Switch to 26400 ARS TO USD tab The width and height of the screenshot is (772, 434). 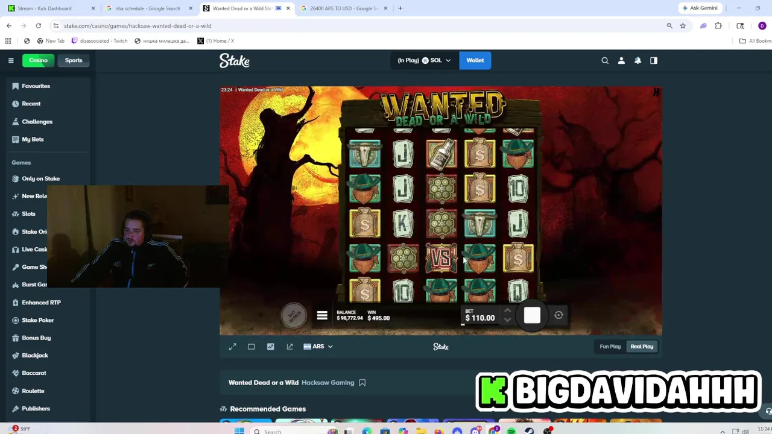tap(344, 8)
